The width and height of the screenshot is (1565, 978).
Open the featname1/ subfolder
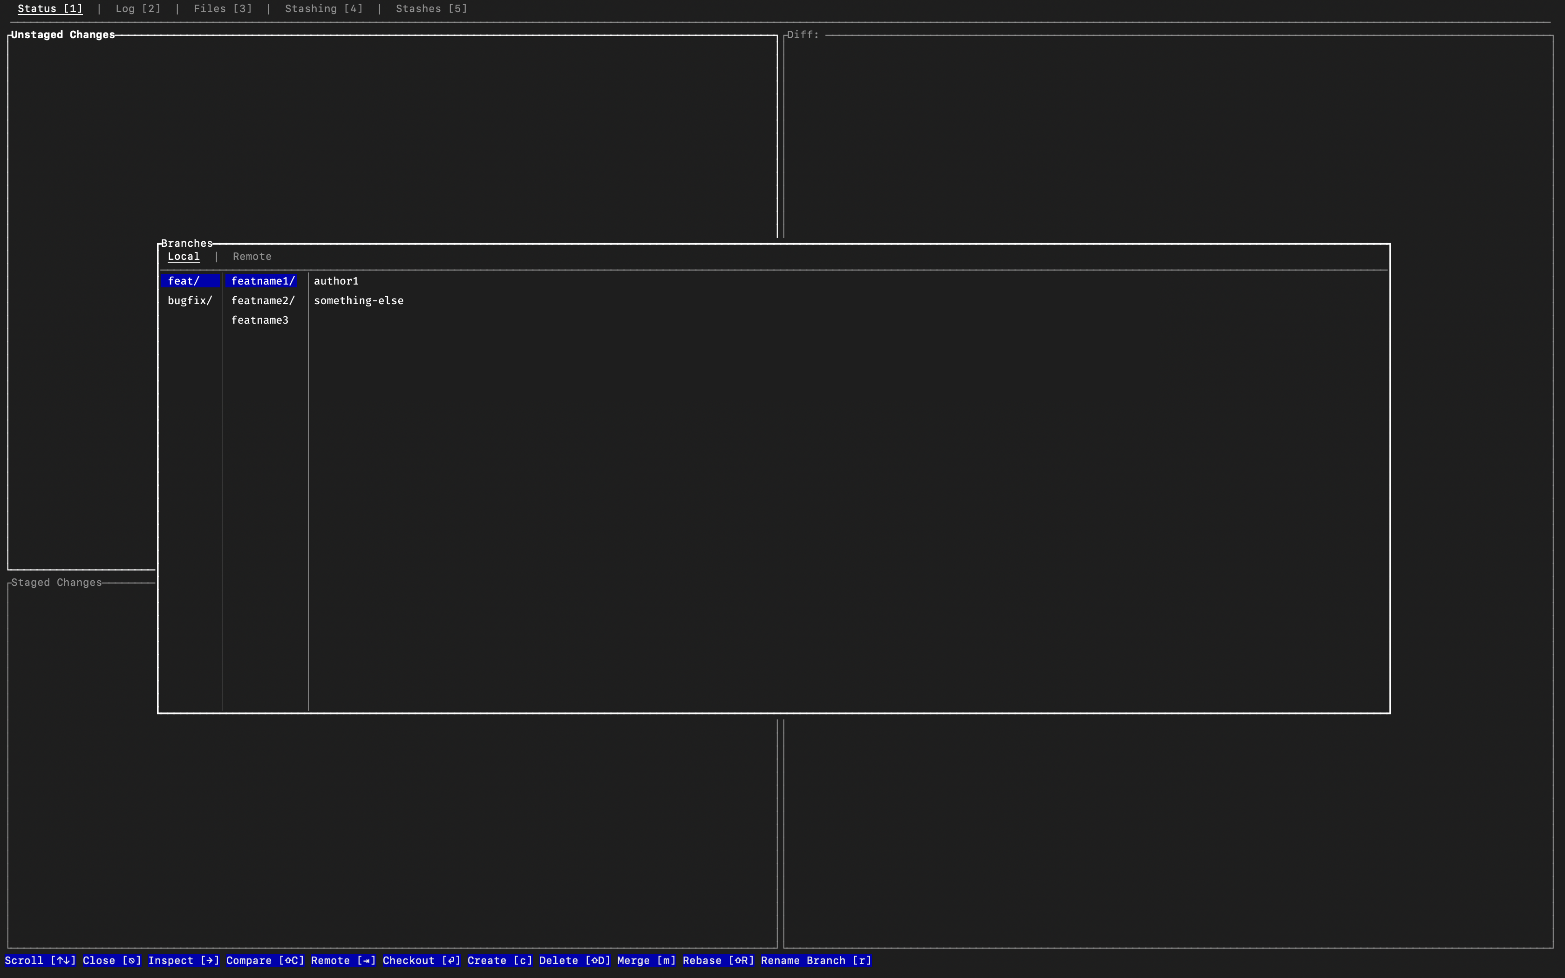point(263,281)
